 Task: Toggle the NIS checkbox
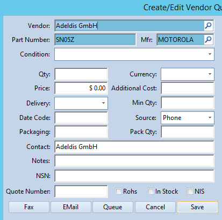pyautogui.click(x=190, y=191)
